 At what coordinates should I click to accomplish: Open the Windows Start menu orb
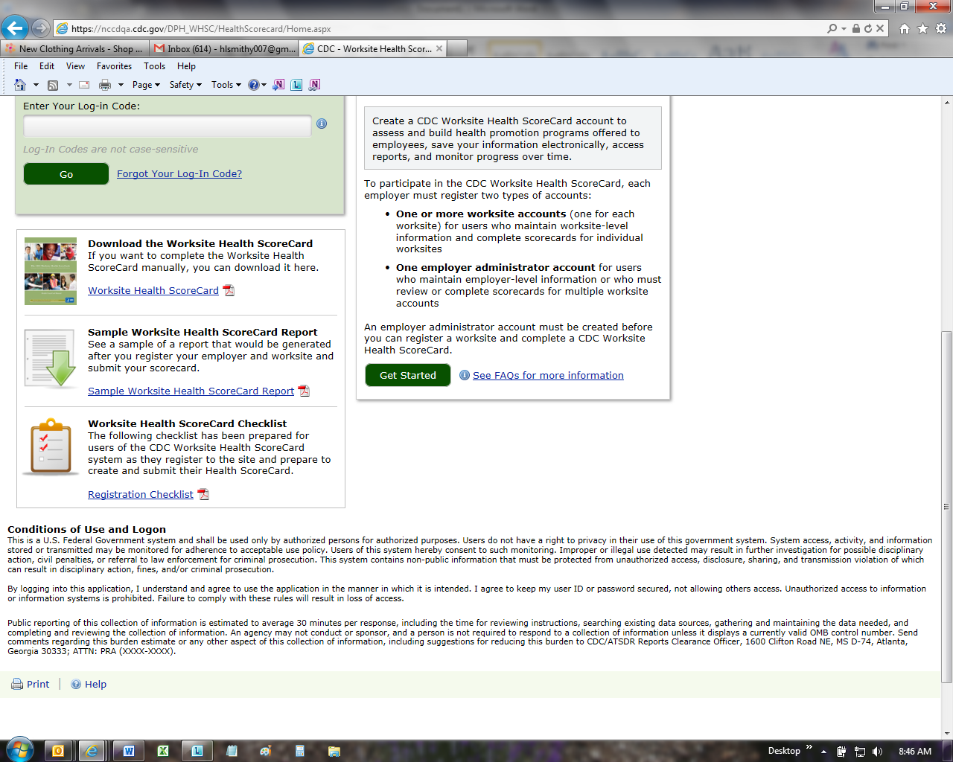pyautogui.click(x=19, y=750)
